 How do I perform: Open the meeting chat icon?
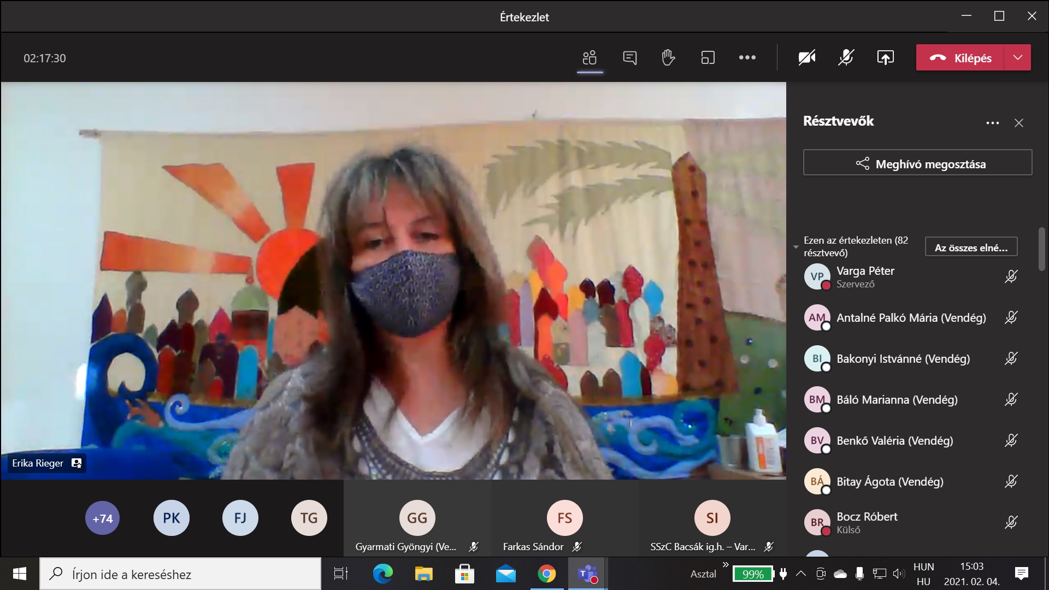(629, 58)
